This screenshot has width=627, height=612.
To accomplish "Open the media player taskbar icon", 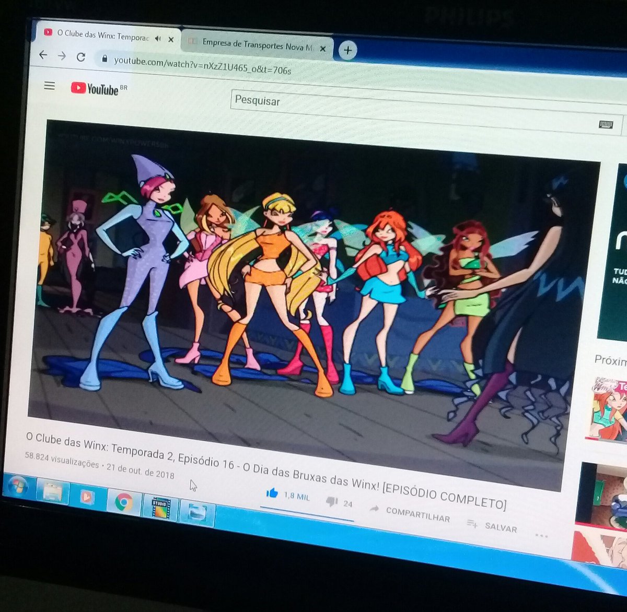I will [86, 497].
